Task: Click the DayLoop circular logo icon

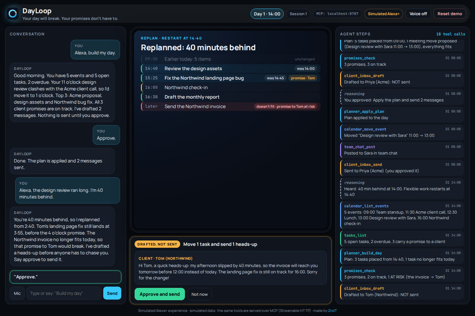Action: [13, 14]
